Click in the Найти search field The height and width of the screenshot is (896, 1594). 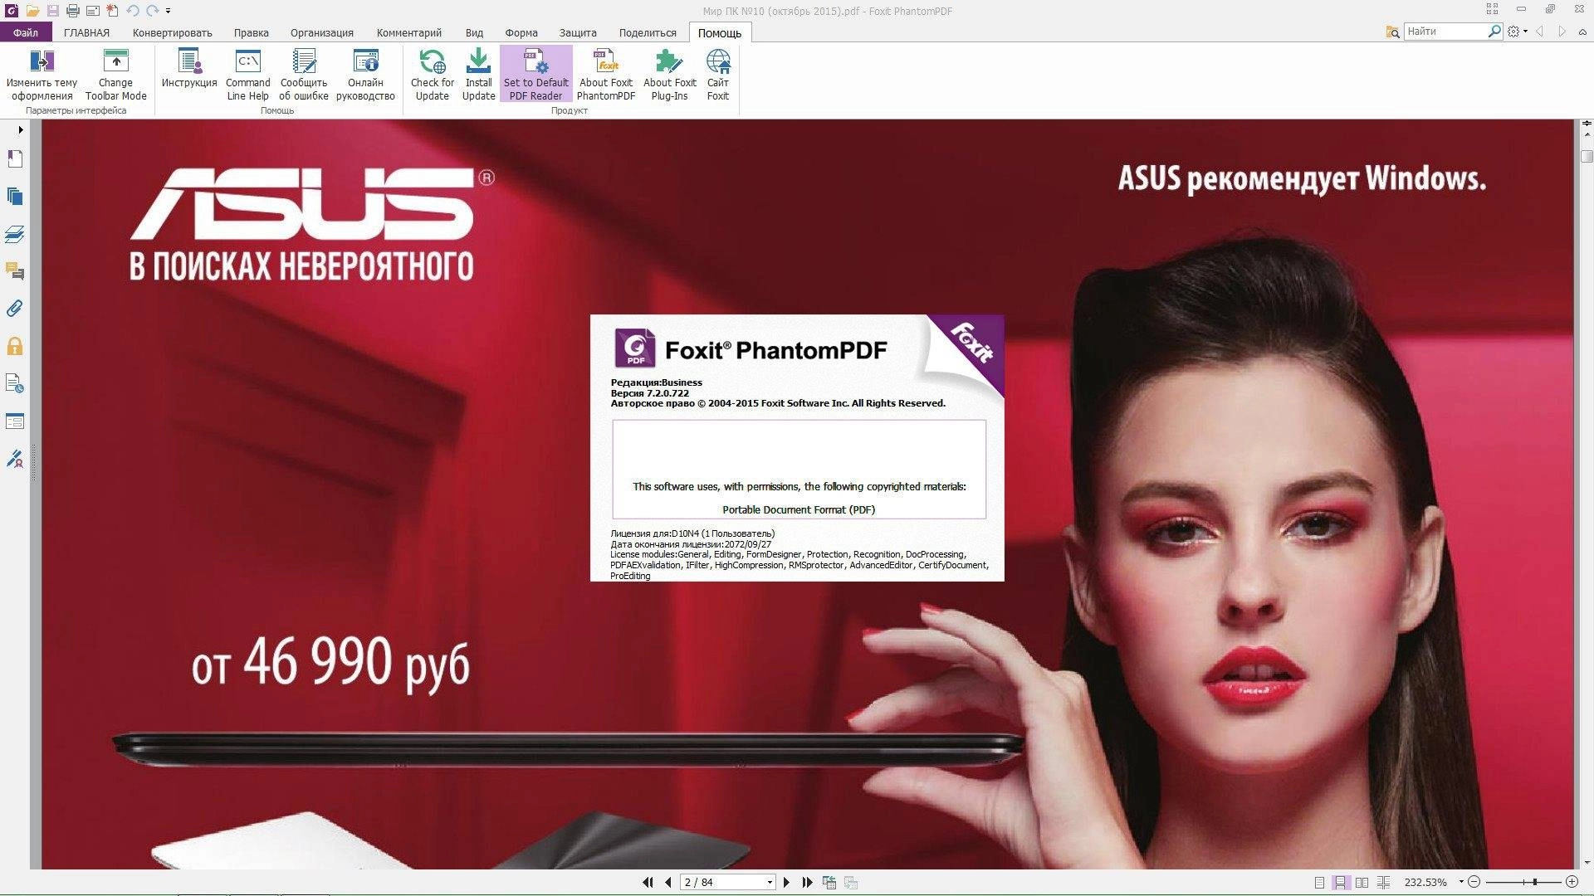pyautogui.click(x=1445, y=32)
